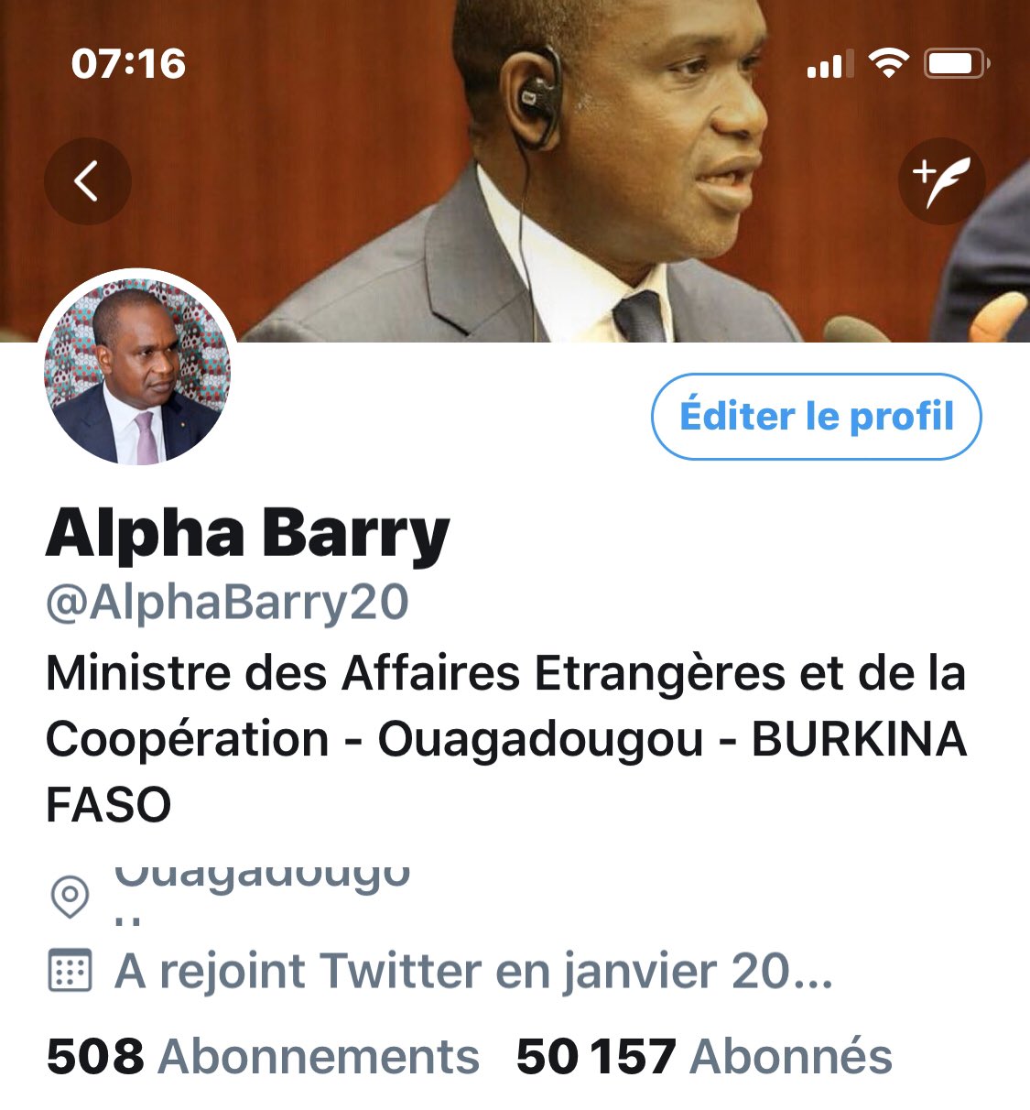Tap BURKINA FASO in the bio
The height and width of the screenshot is (1110, 1030).
tap(506, 771)
